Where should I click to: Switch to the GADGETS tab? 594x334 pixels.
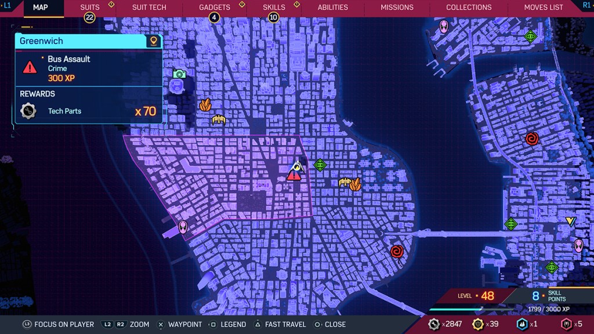tap(215, 7)
